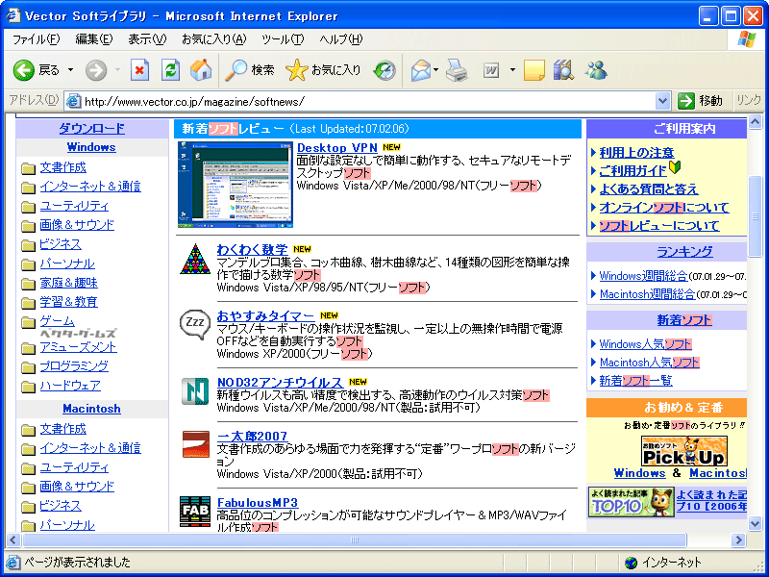Expand the address bar URL dropdown
Image resolution: width=769 pixels, height=577 pixels.
click(x=662, y=101)
